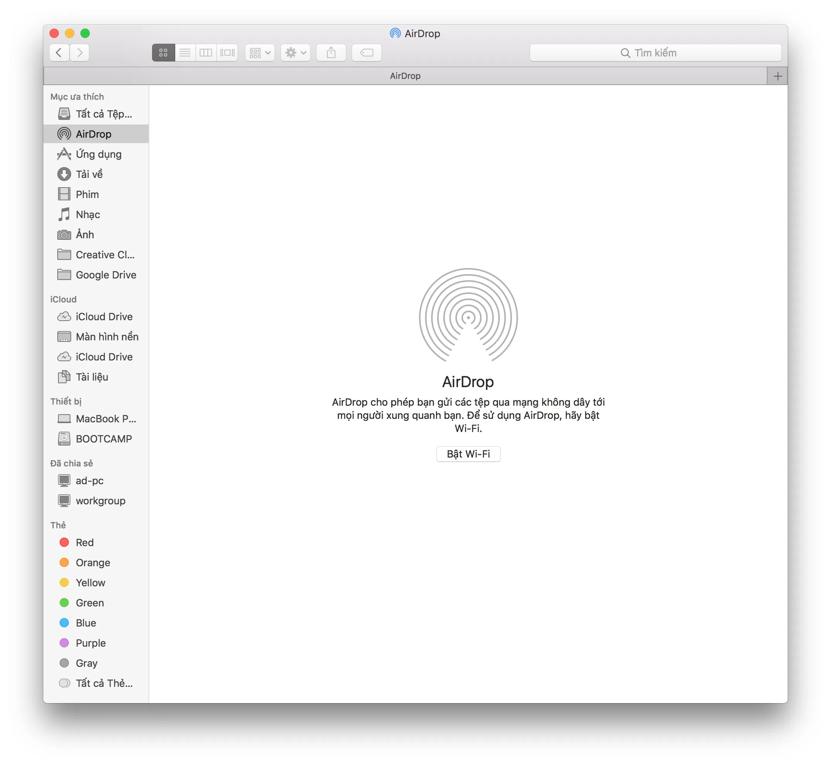Open the Creative Cl... folder in the sidebar
The width and height of the screenshot is (831, 765).
click(x=96, y=254)
